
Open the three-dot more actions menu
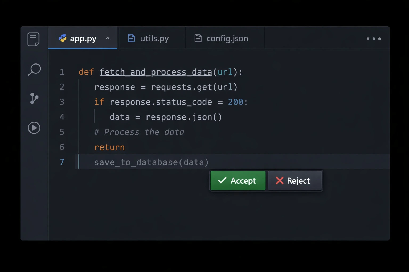374,39
